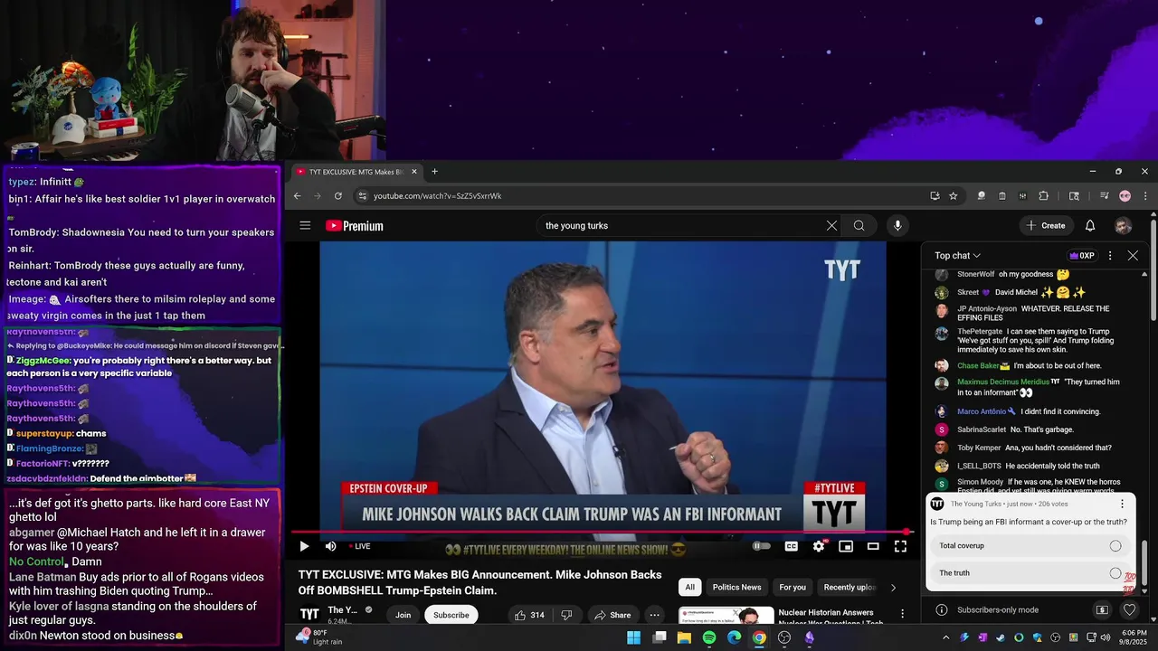The width and height of the screenshot is (1158, 651).
Task: Share the TYT video
Action: tap(612, 615)
